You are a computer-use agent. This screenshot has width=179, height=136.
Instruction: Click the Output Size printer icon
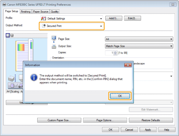[x=54, y=47]
